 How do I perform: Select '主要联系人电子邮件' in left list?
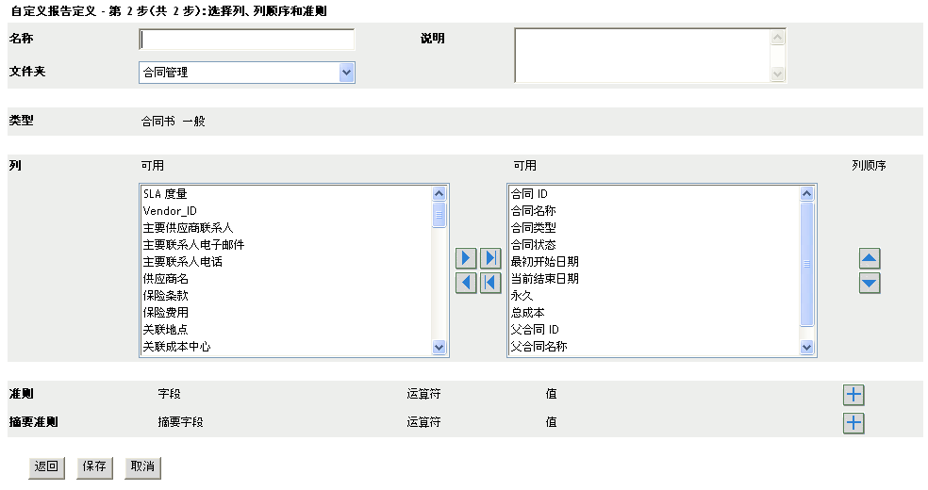pos(287,245)
